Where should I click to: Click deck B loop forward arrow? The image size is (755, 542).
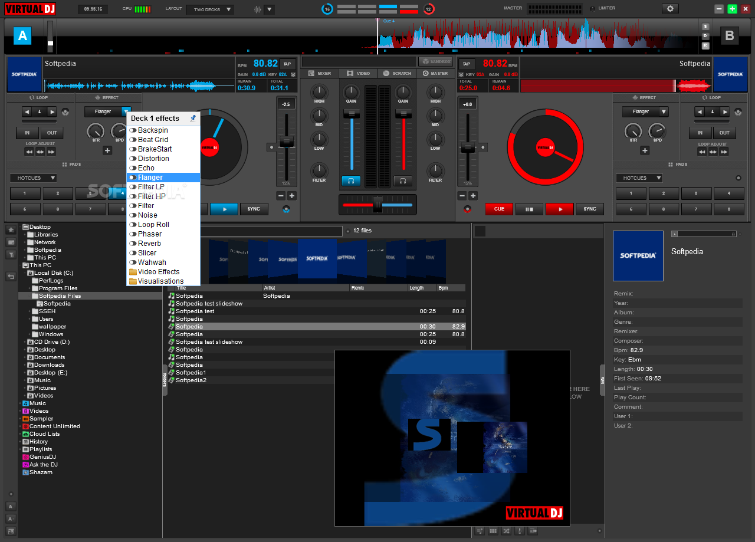(x=725, y=111)
